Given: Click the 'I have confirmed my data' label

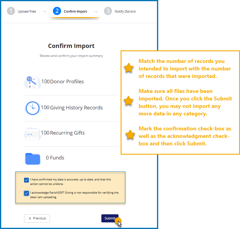Looking at the screenshot, I should tap(70, 182).
